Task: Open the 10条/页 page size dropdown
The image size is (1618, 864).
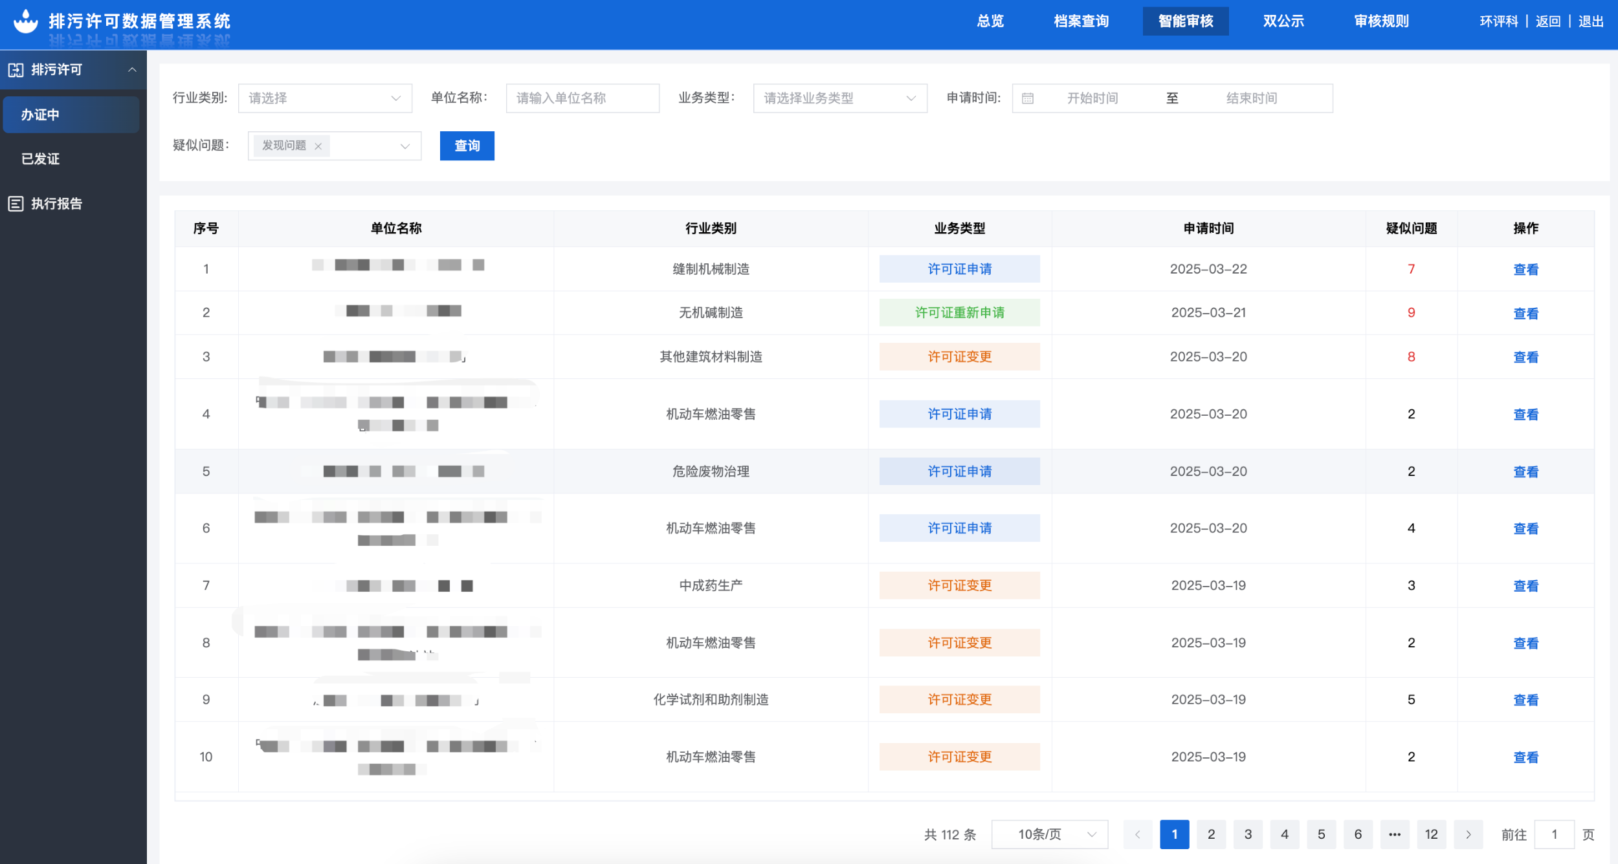Action: (1049, 834)
